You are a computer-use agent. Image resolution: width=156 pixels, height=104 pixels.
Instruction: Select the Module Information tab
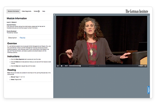point(14,11)
